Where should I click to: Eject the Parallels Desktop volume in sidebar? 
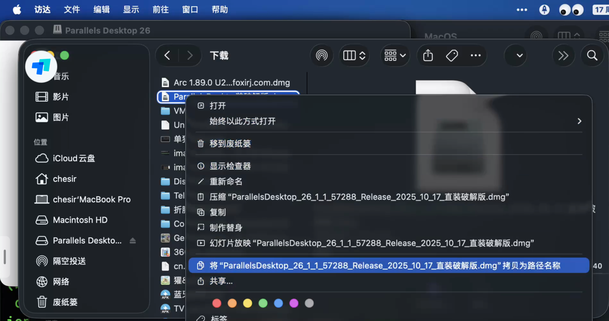click(x=133, y=241)
